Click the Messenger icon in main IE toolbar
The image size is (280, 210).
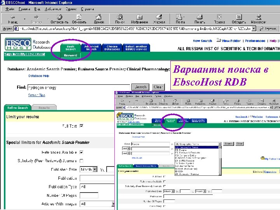(x=259, y=17)
